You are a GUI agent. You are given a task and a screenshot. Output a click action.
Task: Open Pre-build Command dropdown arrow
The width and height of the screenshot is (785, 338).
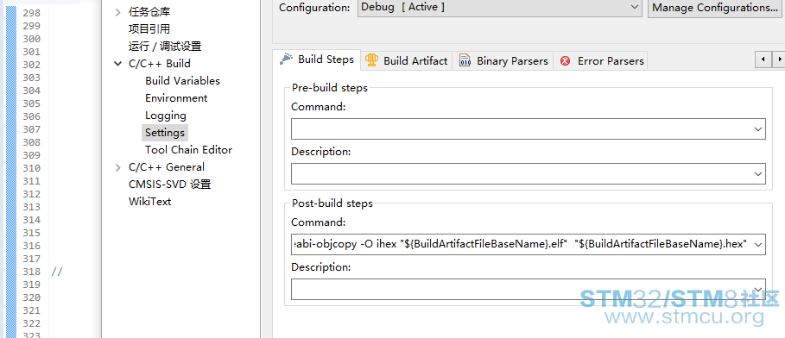[x=757, y=129]
